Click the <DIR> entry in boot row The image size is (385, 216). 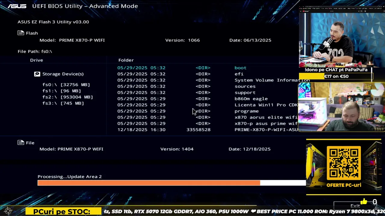coord(203,68)
